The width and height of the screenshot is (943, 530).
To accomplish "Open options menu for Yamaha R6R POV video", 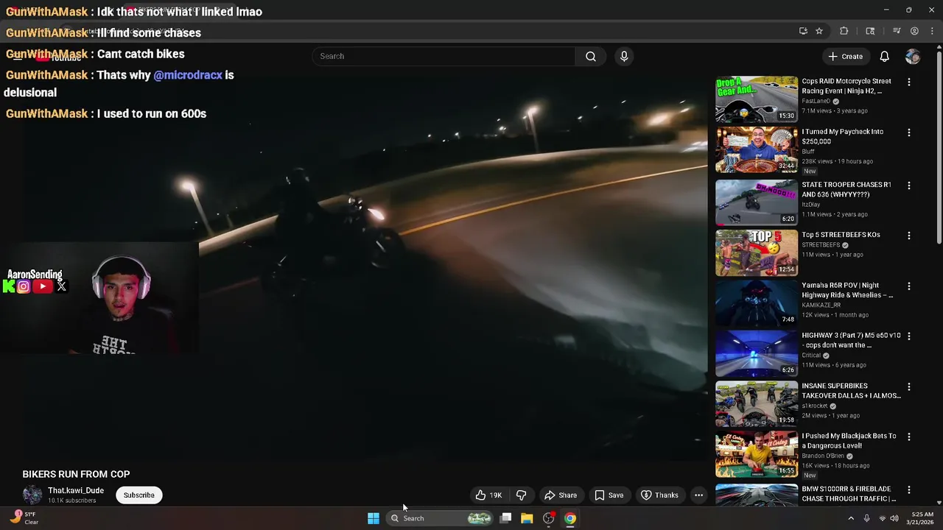I will tap(909, 286).
